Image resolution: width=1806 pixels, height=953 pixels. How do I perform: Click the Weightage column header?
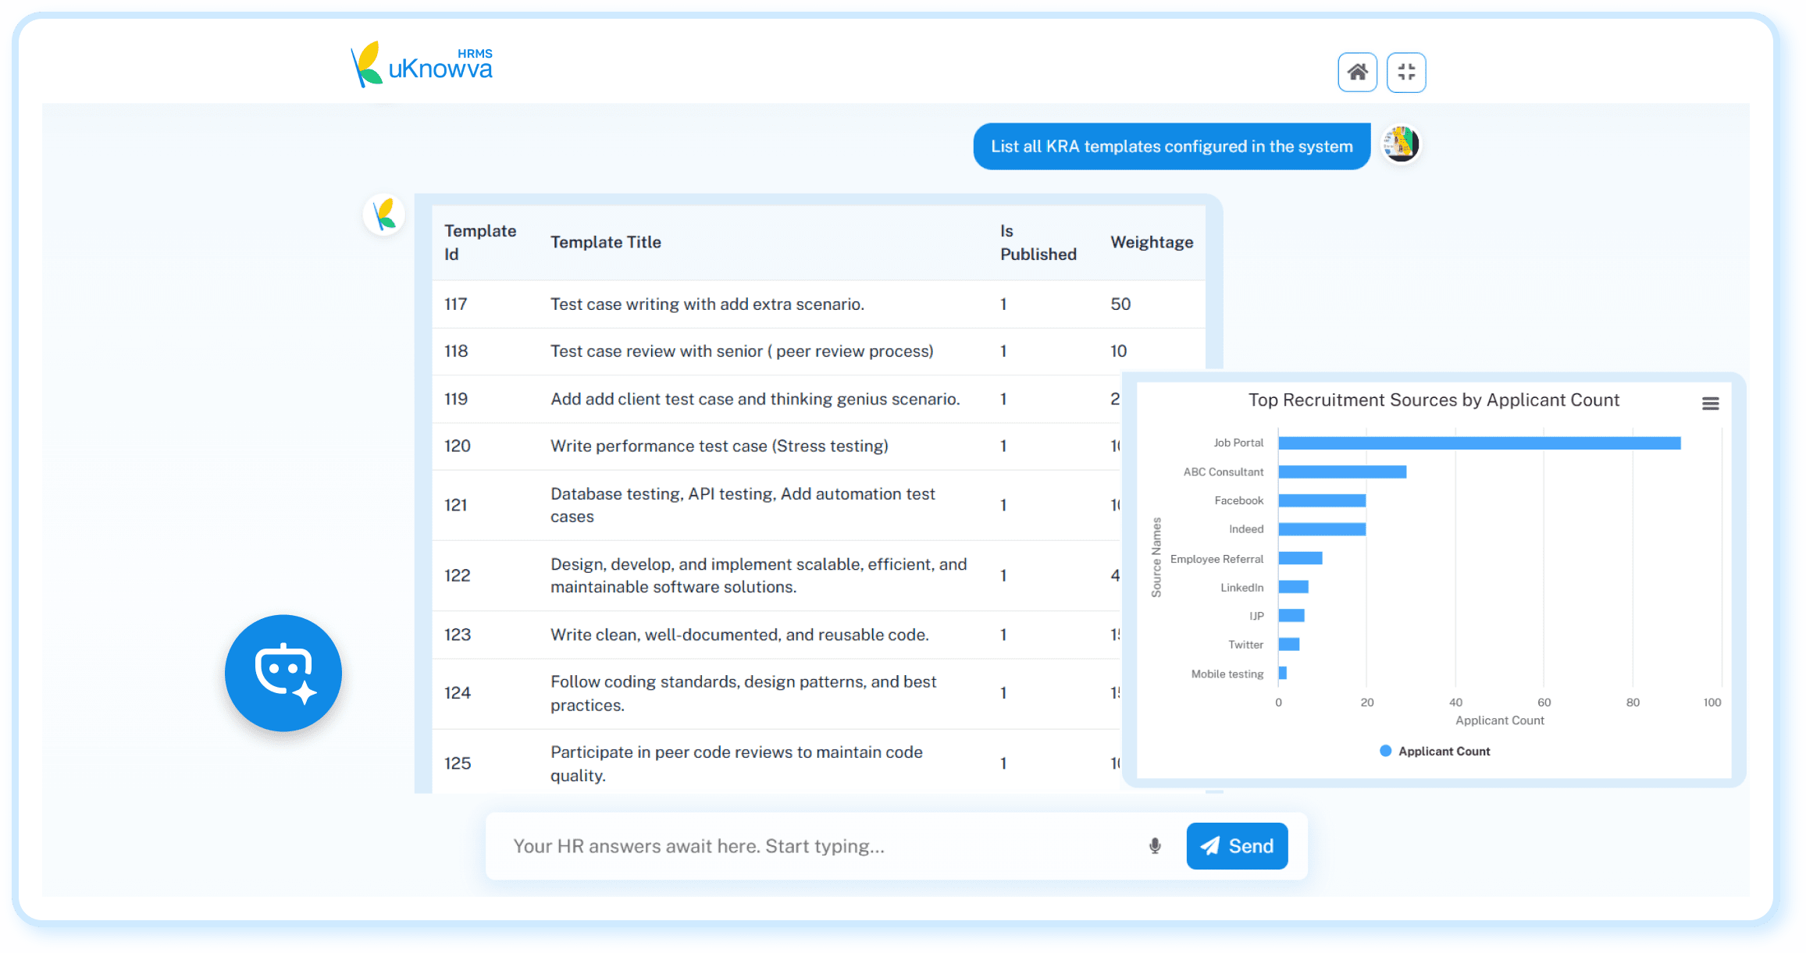click(1152, 243)
